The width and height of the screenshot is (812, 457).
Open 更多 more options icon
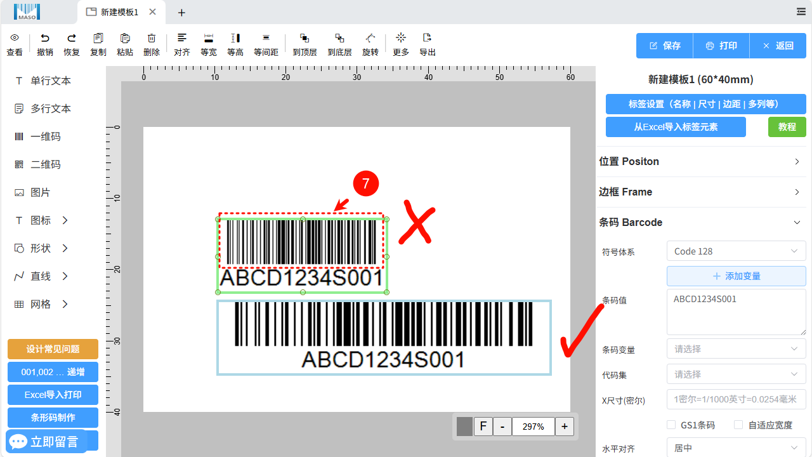[x=401, y=38]
